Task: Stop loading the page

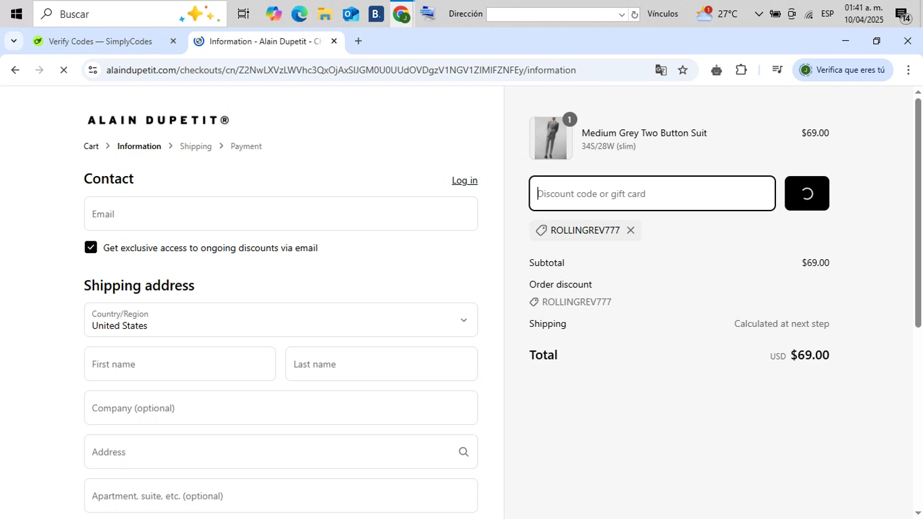Action: 63,70
